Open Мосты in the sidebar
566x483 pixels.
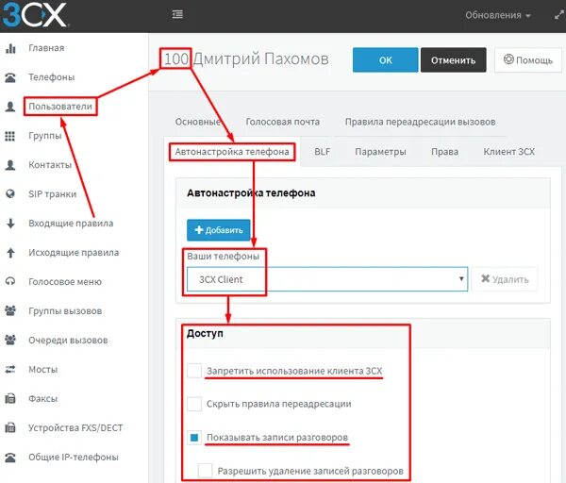click(x=43, y=370)
